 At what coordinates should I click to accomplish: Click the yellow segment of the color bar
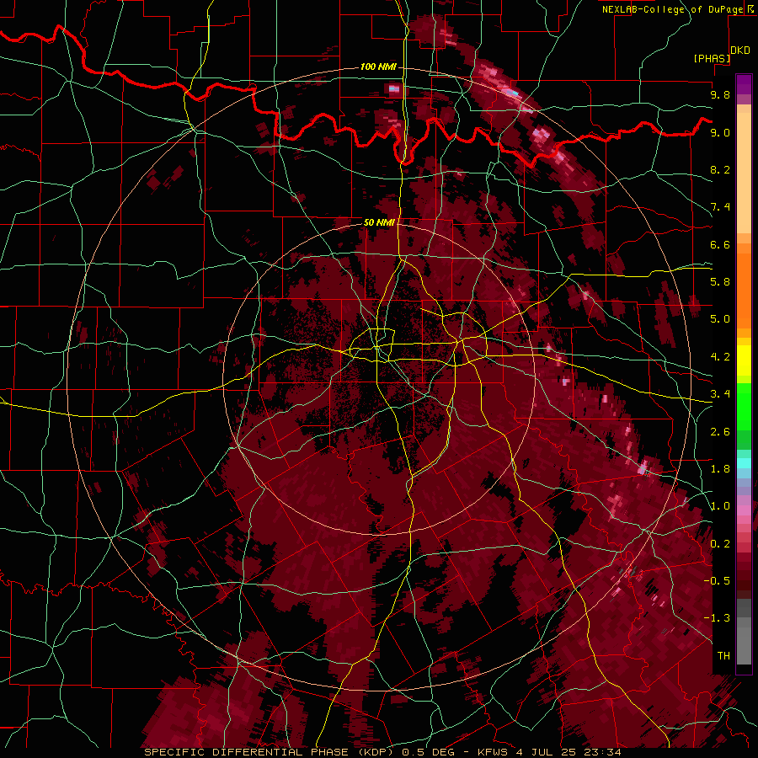pyautogui.click(x=744, y=360)
